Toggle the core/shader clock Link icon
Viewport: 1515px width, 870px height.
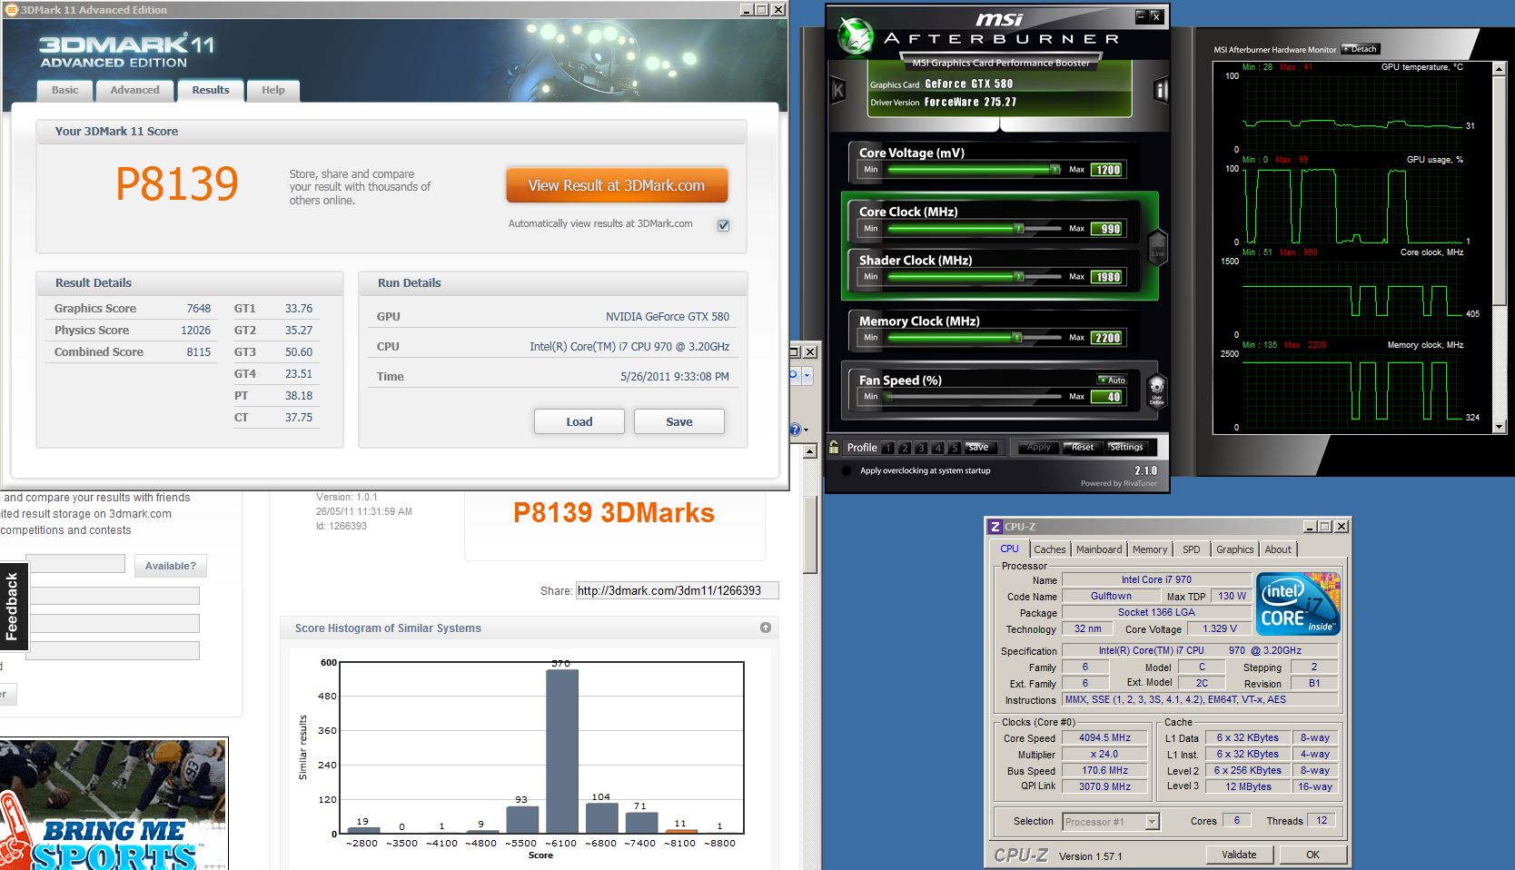[x=1158, y=246]
